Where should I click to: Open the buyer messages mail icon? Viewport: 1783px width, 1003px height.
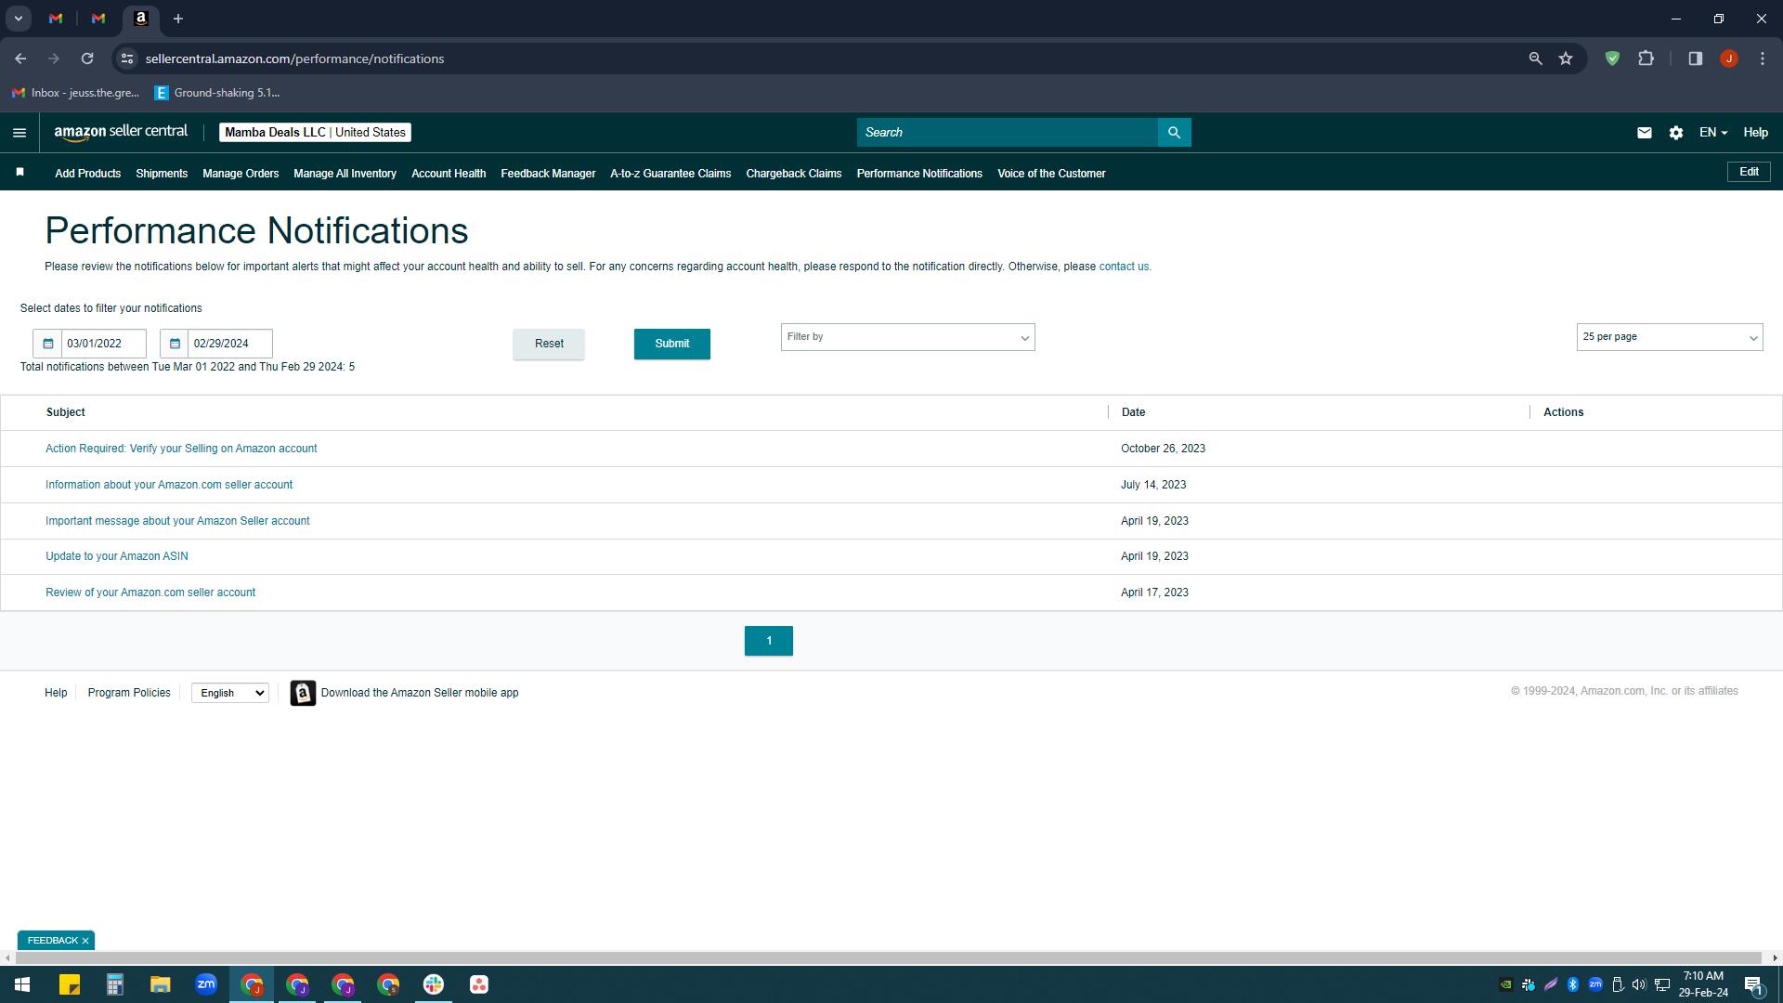[x=1644, y=133]
